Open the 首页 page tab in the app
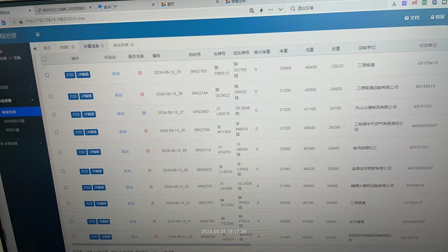448x252 pixels. [x=47, y=48]
